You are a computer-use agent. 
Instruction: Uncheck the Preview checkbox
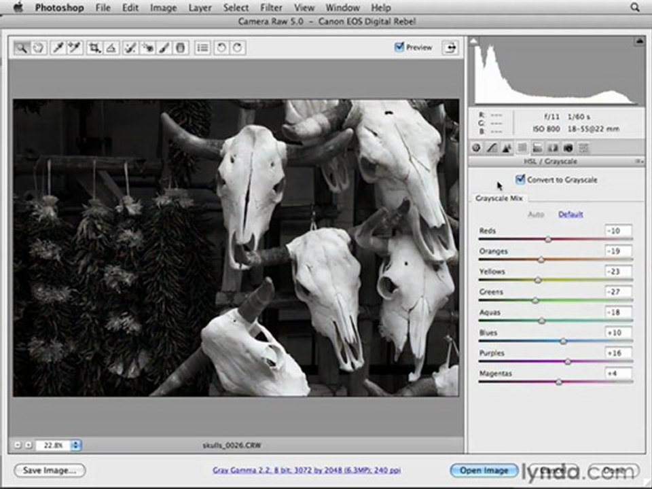[x=399, y=47]
